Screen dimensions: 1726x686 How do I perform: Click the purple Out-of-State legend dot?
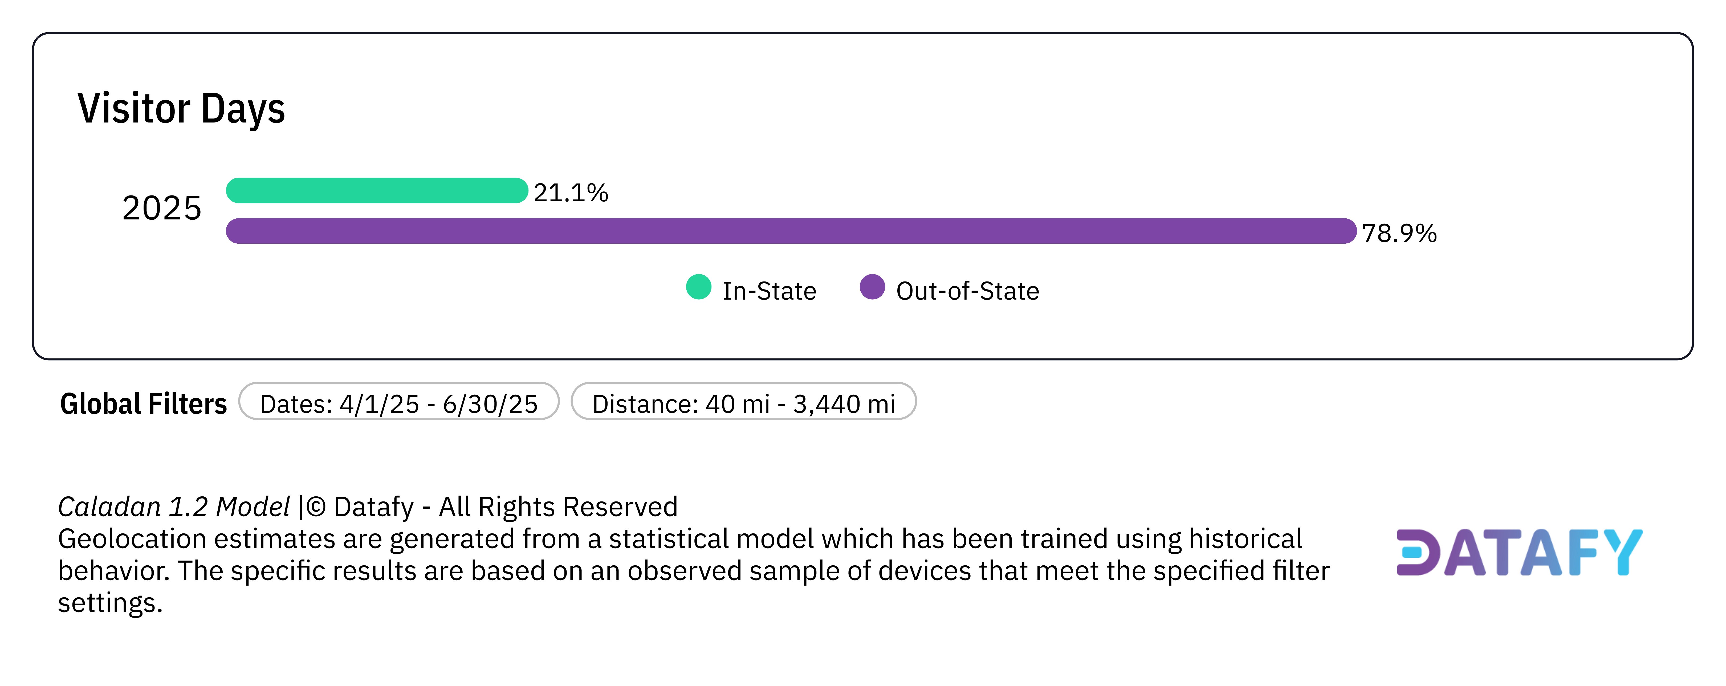[x=872, y=287]
